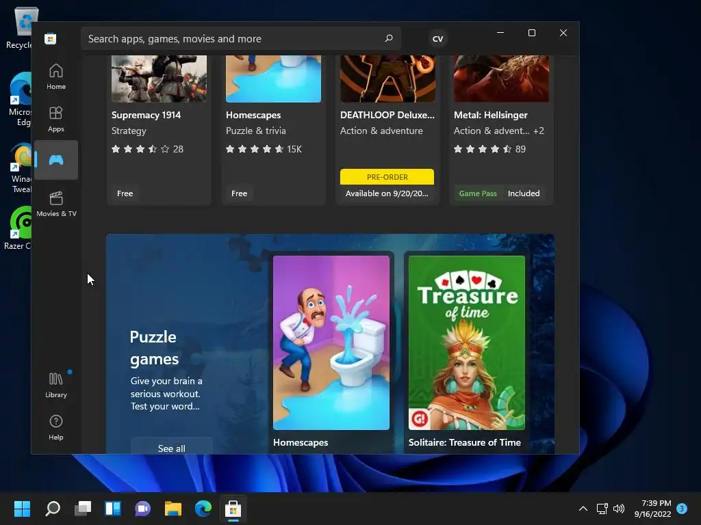Click Included label on Metal: Hellsinger
Image resolution: width=701 pixels, height=525 pixels.
click(x=524, y=193)
